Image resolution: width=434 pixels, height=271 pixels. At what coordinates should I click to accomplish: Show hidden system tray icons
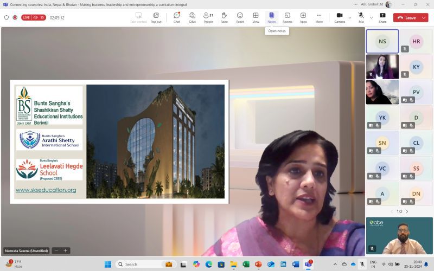pyautogui.click(x=335, y=264)
